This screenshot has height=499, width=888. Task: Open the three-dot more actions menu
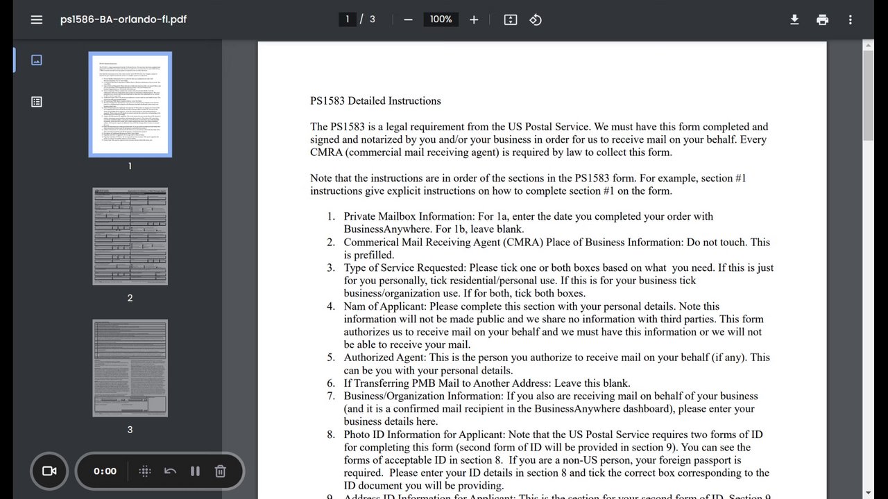click(x=850, y=19)
